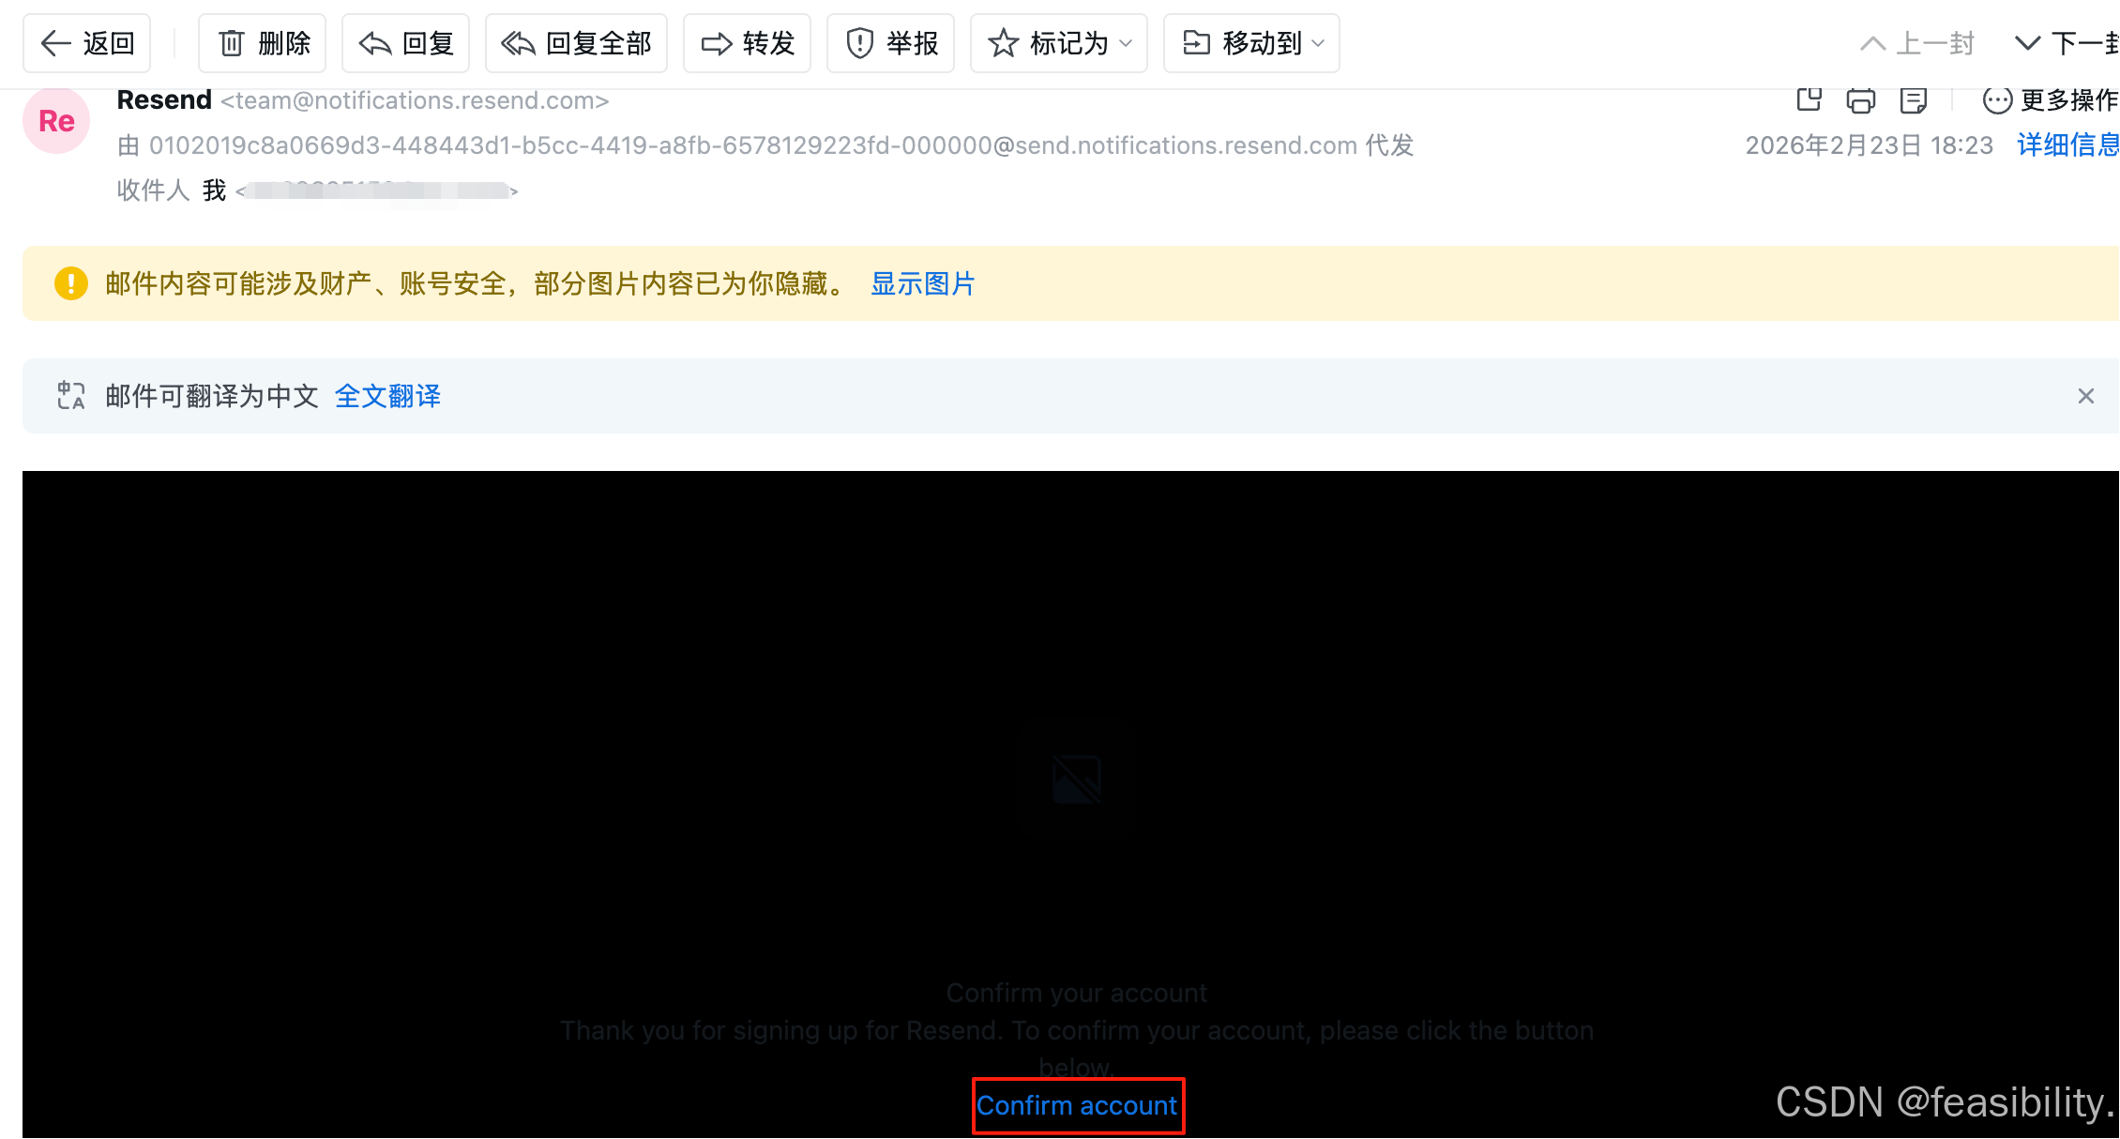Open the 标记为 dropdown menu

tap(1059, 43)
